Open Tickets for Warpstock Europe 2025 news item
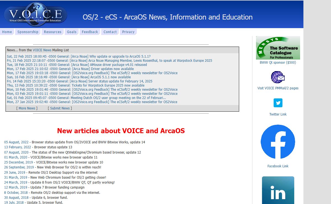 [76, 85]
